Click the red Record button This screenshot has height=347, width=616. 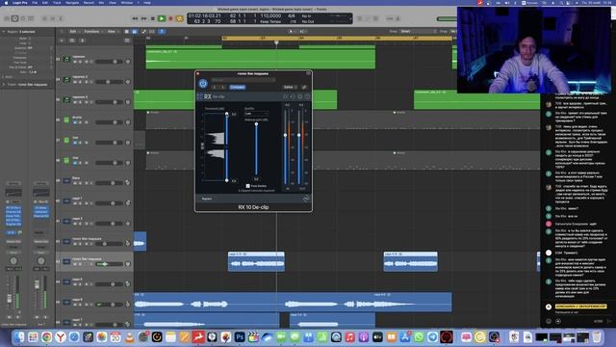coord(170,18)
